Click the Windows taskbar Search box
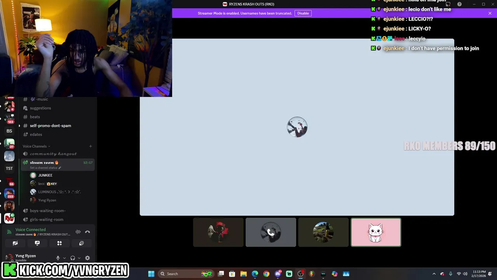Image resolution: width=497 pixels, height=280 pixels. (187, 274)
